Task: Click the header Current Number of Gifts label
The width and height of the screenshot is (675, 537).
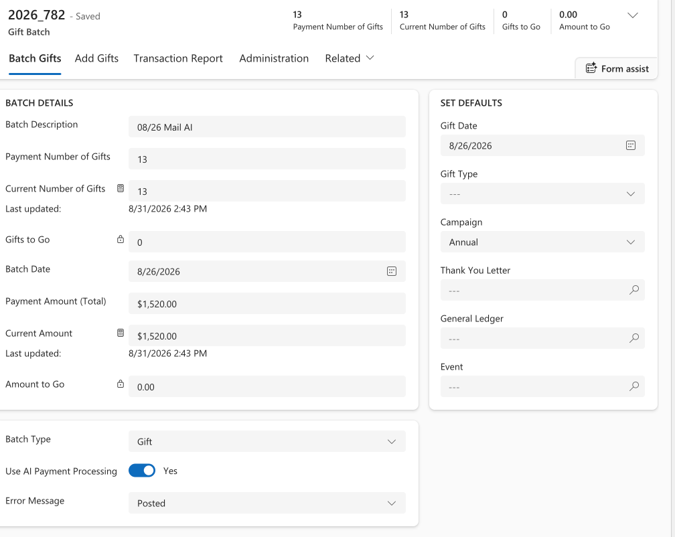Action: [x=442, y=27]
